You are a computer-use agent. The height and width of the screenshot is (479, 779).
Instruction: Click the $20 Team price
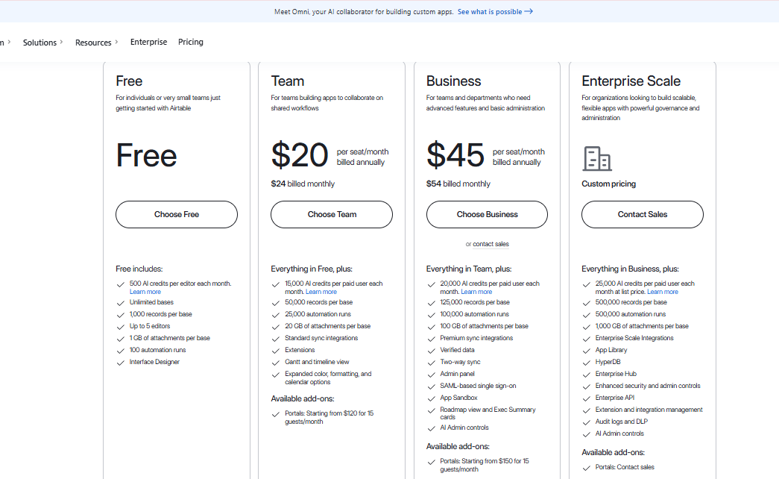click(x=300, y=154)
